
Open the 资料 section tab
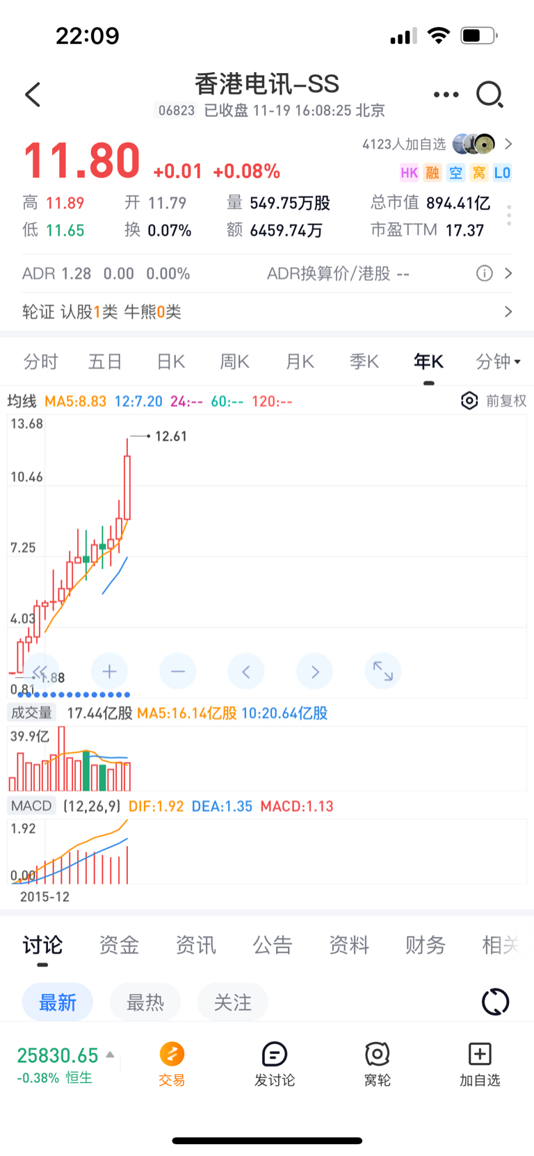[x=348, y=945]
